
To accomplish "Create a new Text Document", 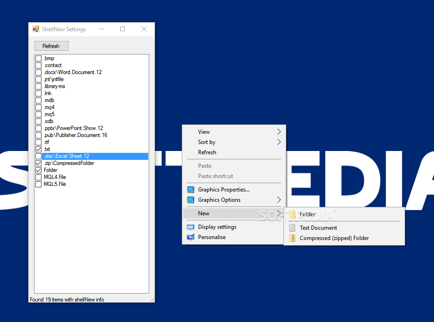I will point(344,228).
